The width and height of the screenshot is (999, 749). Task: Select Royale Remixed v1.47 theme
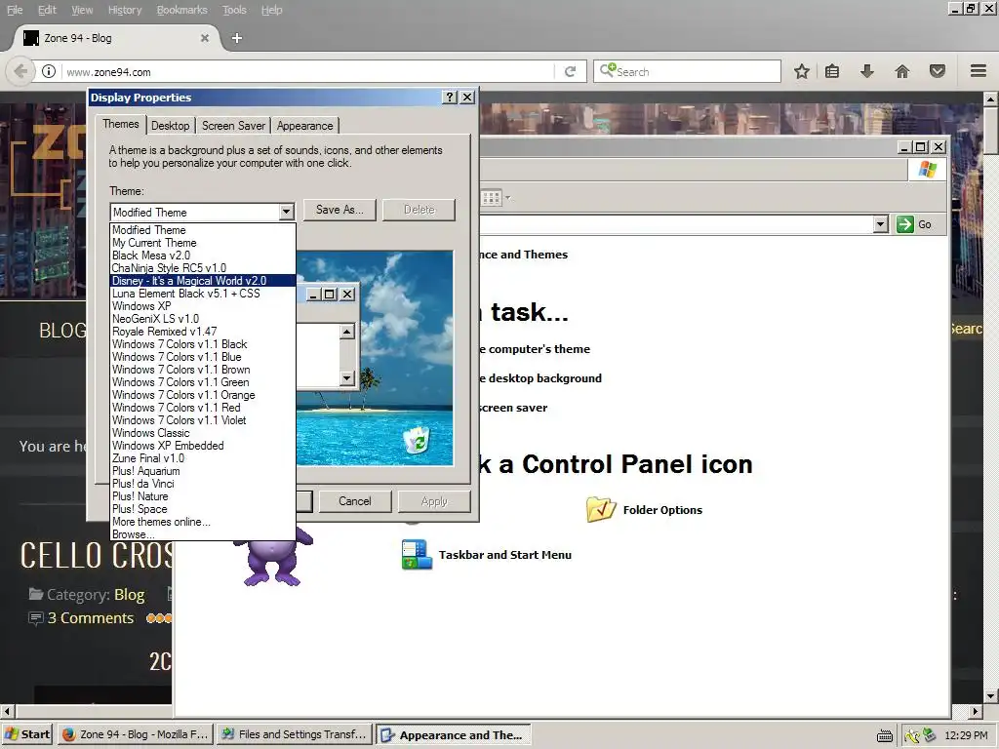[x=203, y=332]
